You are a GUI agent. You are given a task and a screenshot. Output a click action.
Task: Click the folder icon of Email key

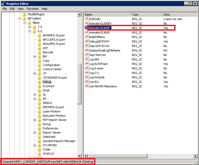(x=40, y=90)
